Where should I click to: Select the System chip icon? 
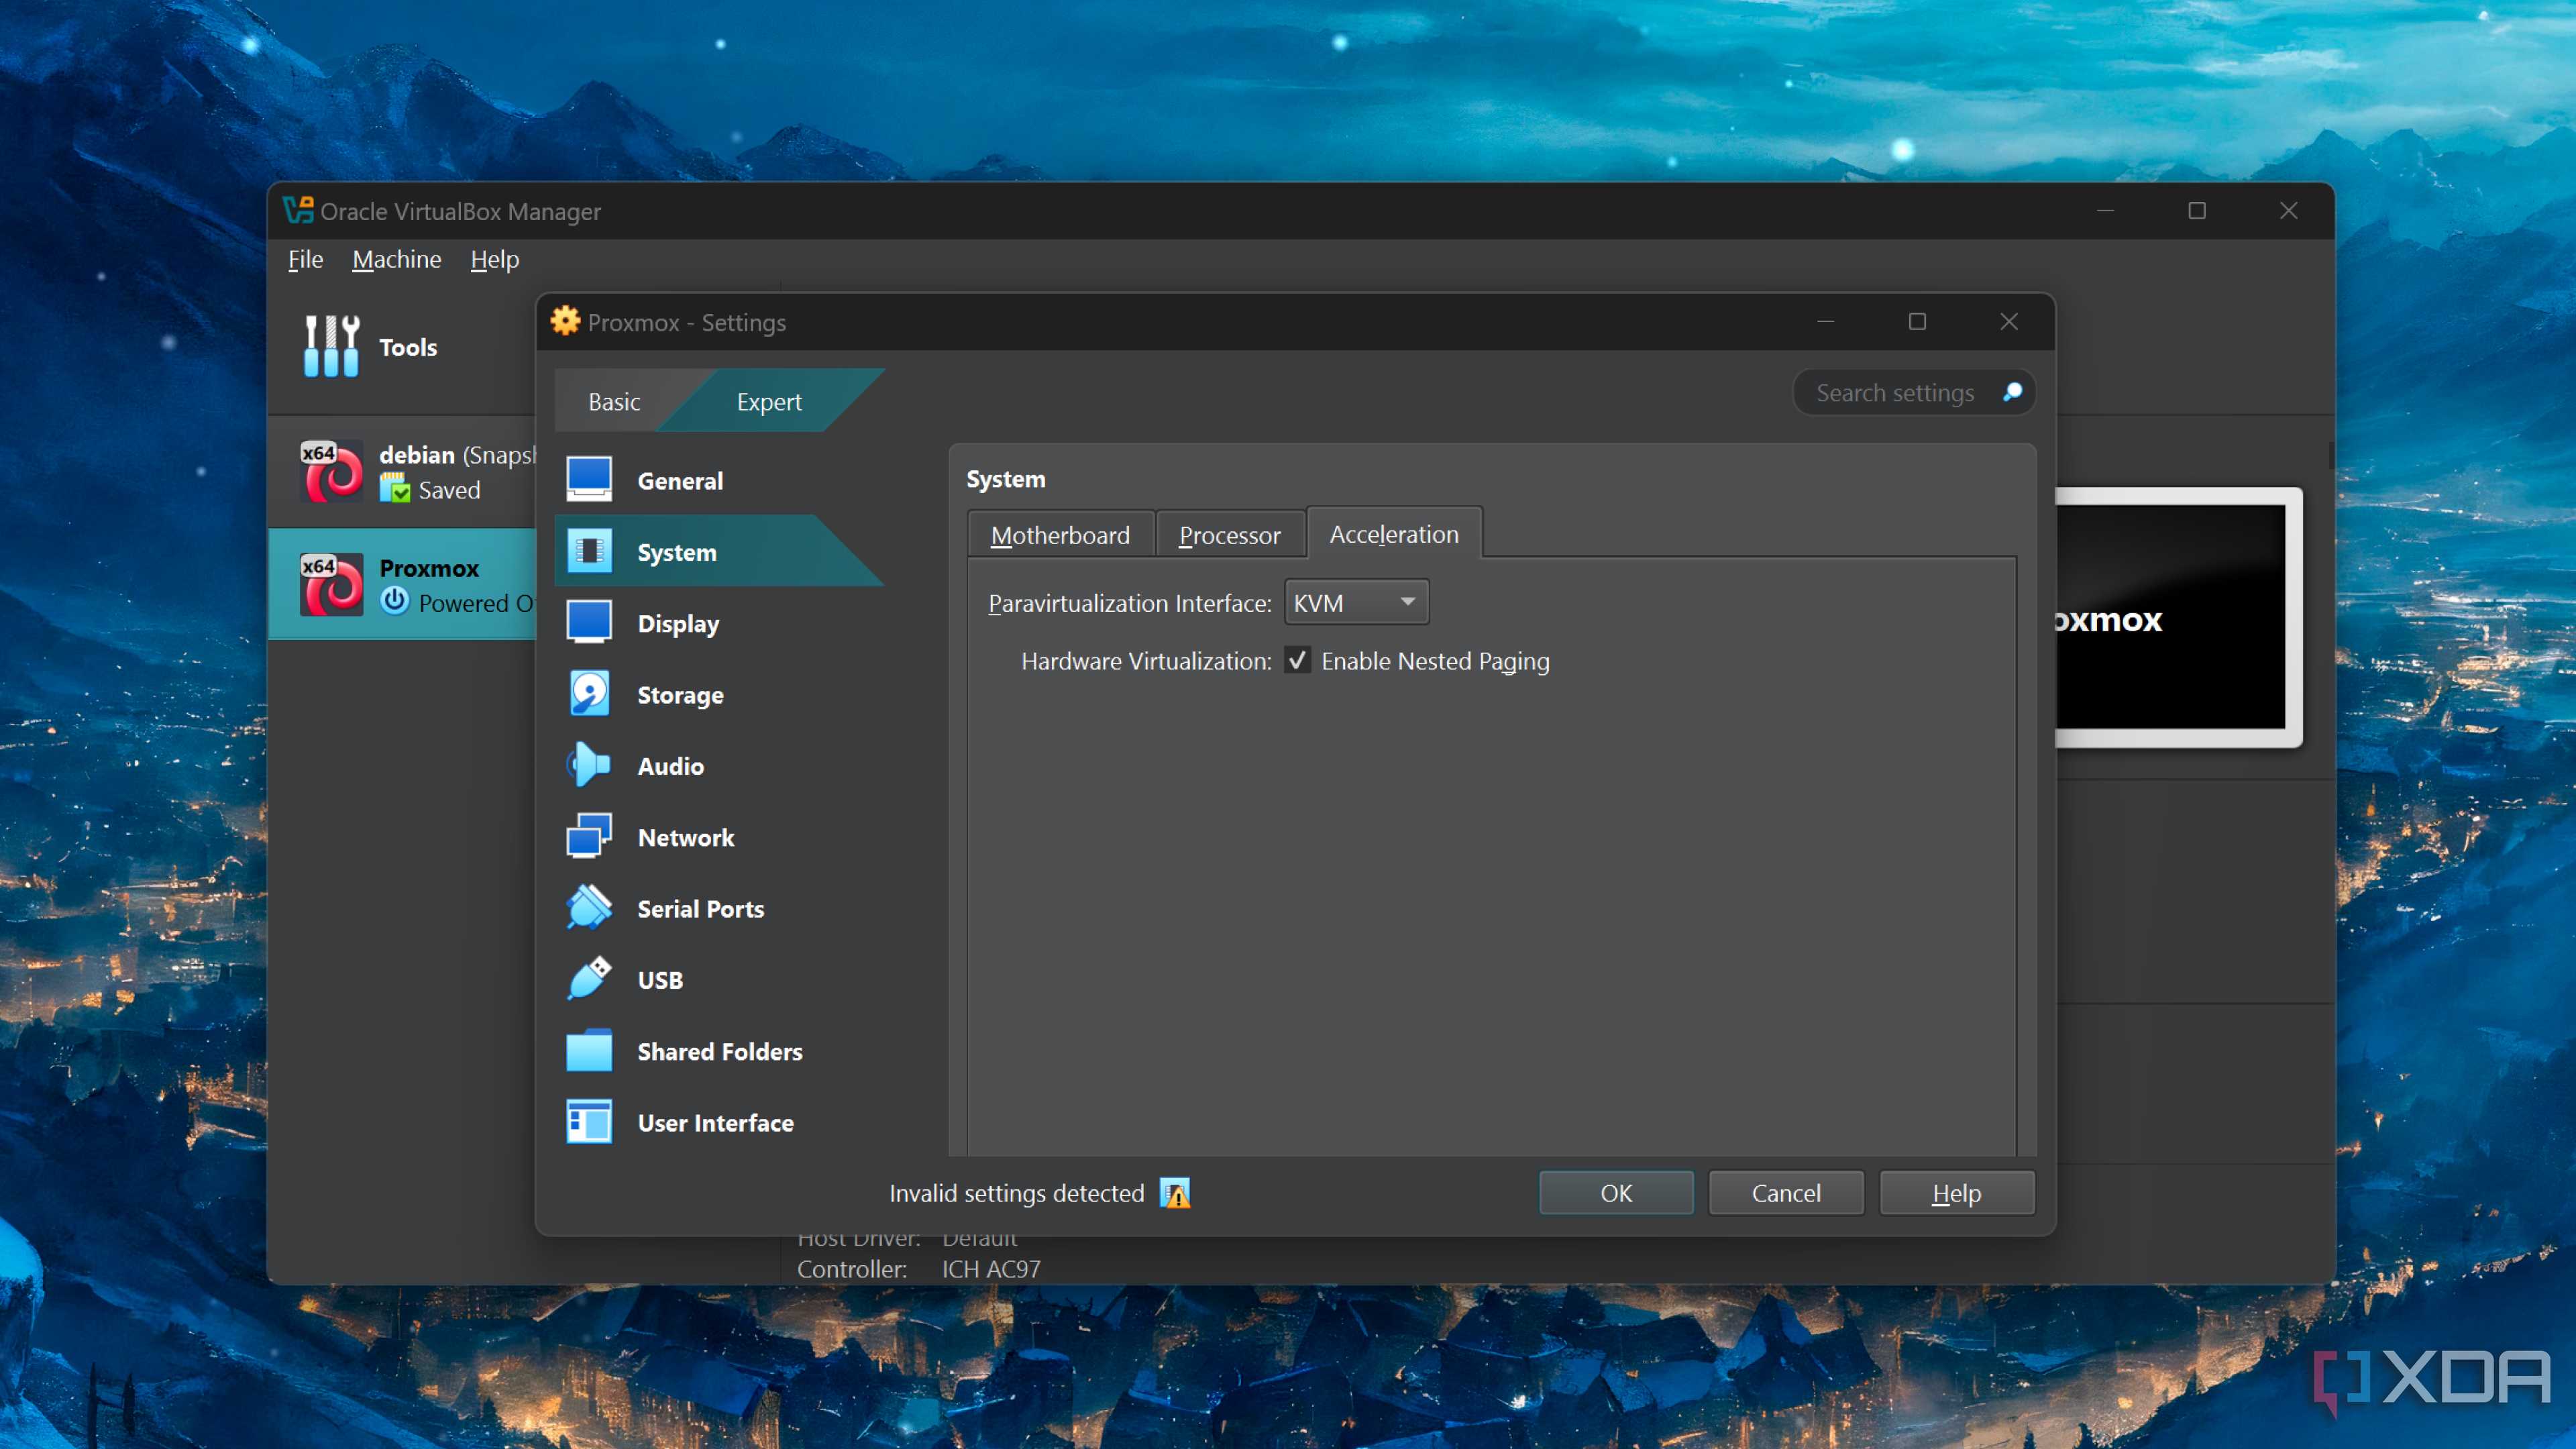589,551
